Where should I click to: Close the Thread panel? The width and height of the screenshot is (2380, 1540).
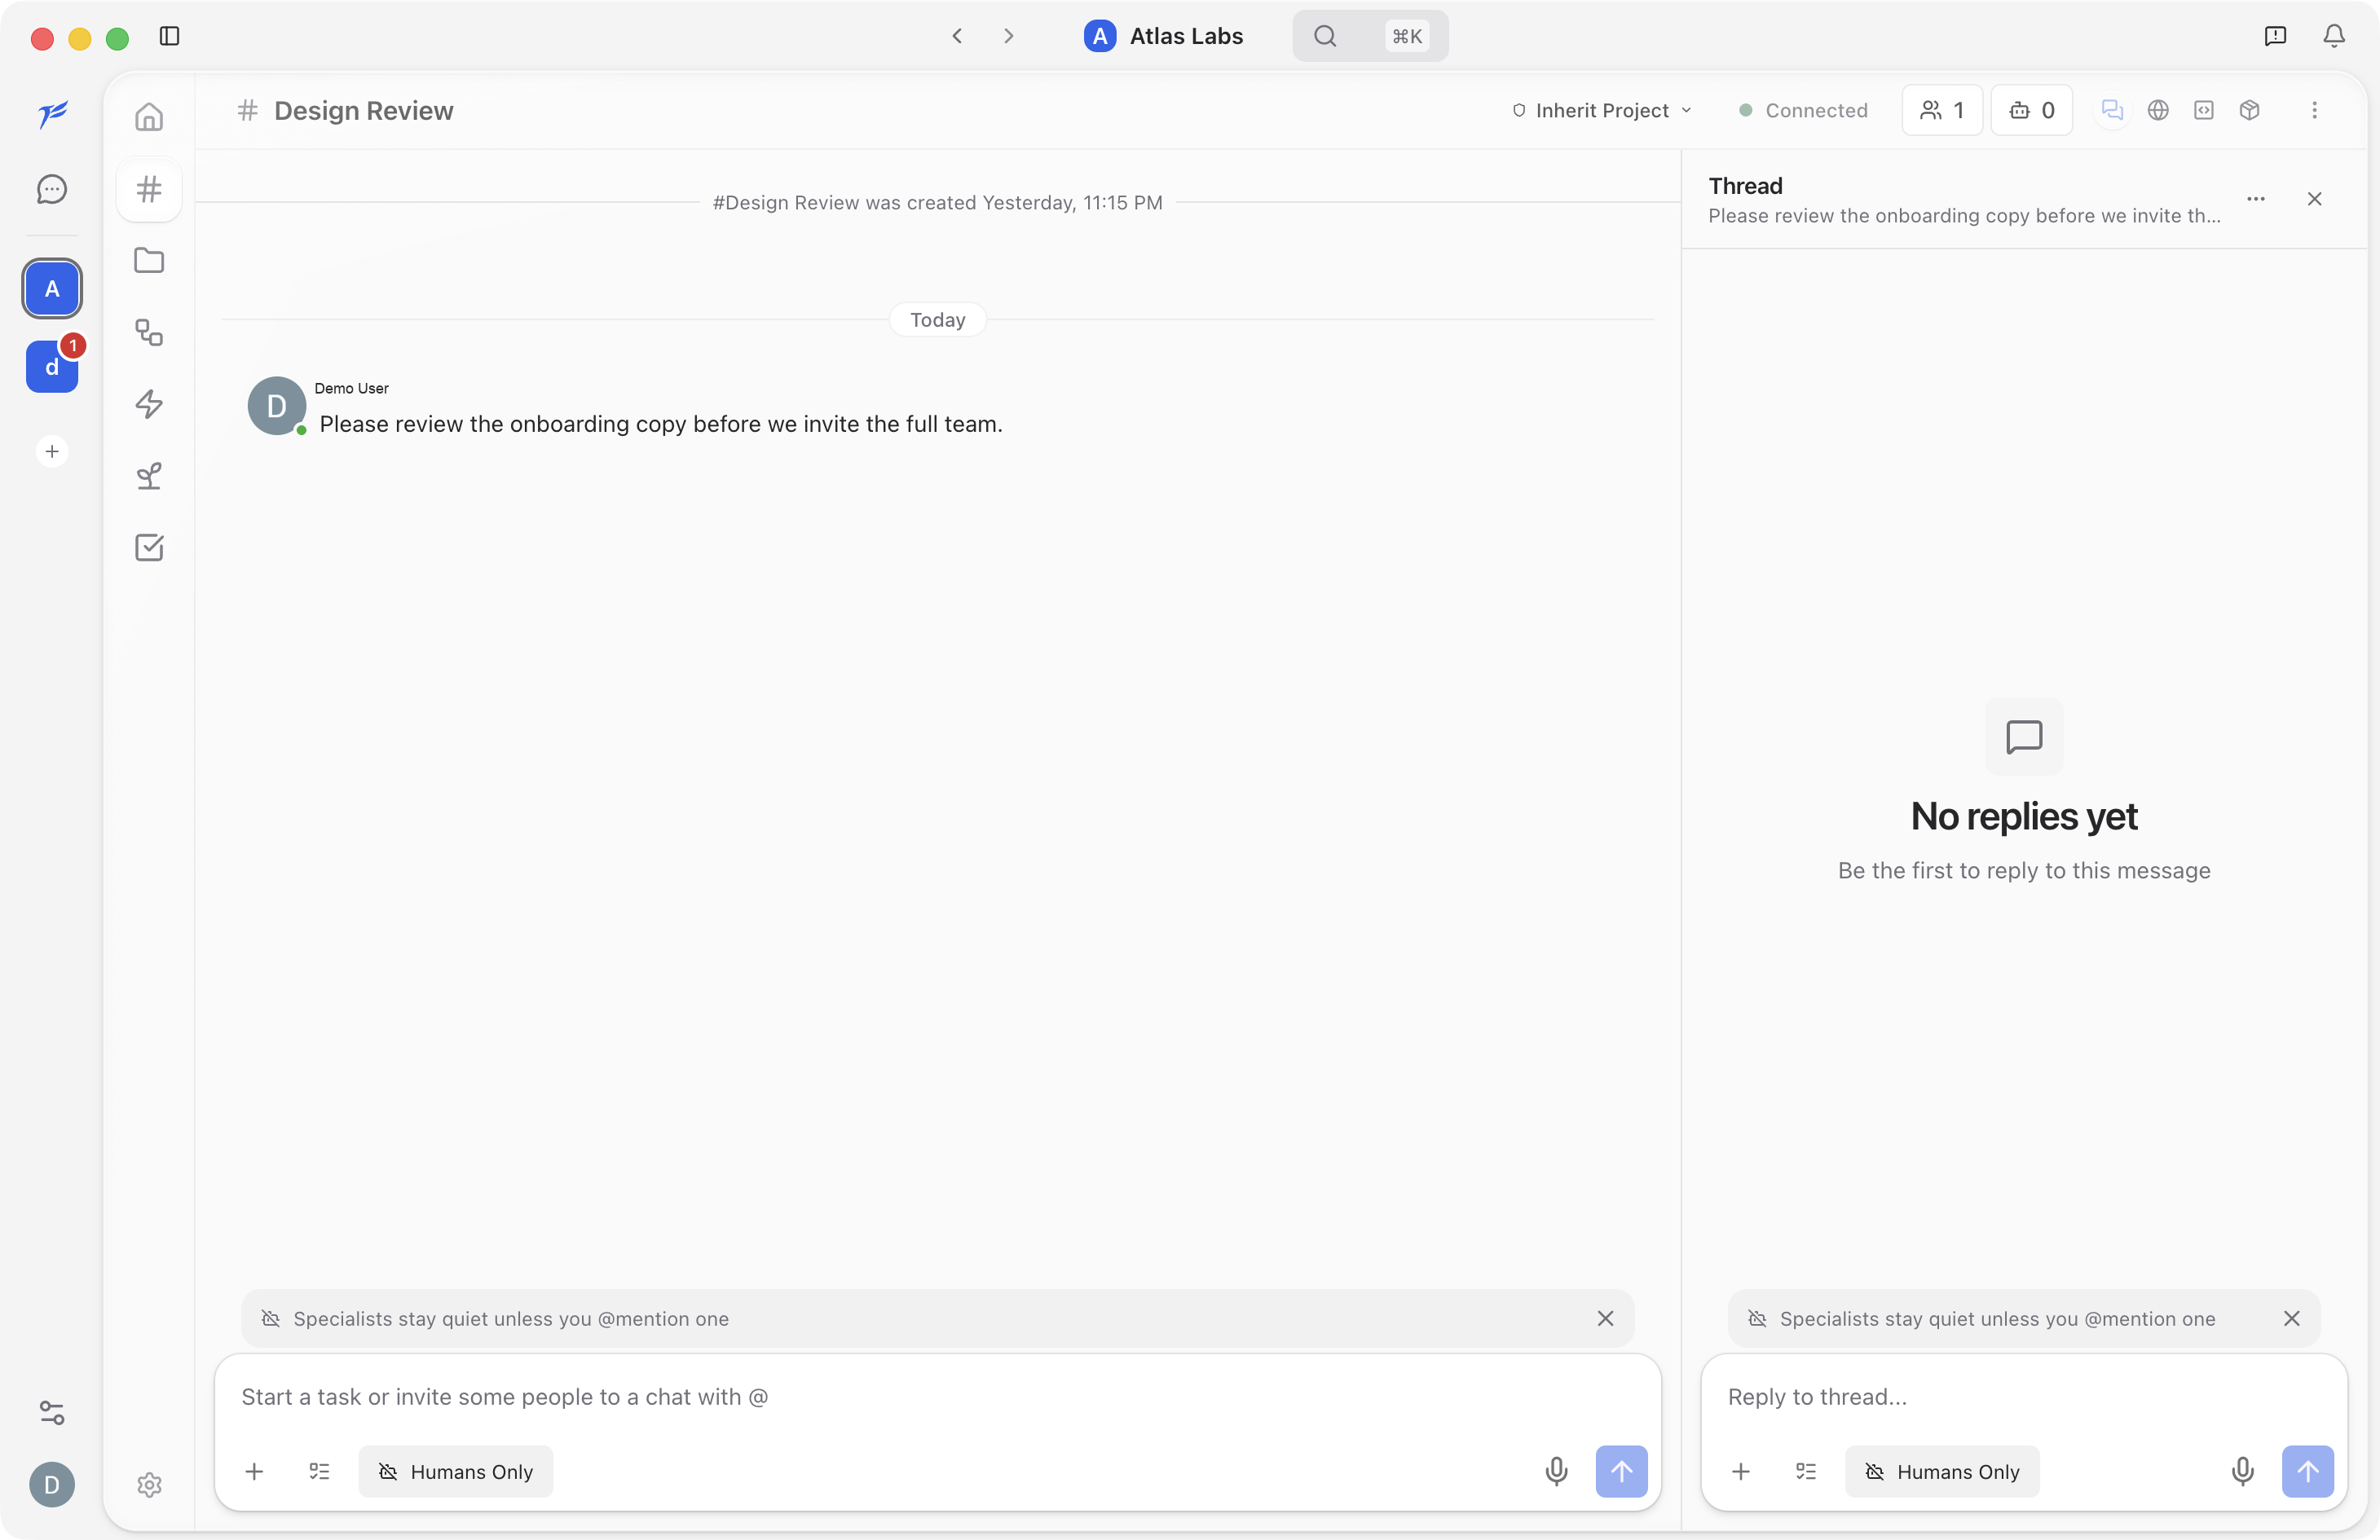pos(2314,199)
